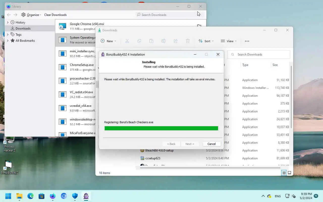Open the Sort dropdown in Explorer
This screenshot has height=202, width=323.
point(206,41)
